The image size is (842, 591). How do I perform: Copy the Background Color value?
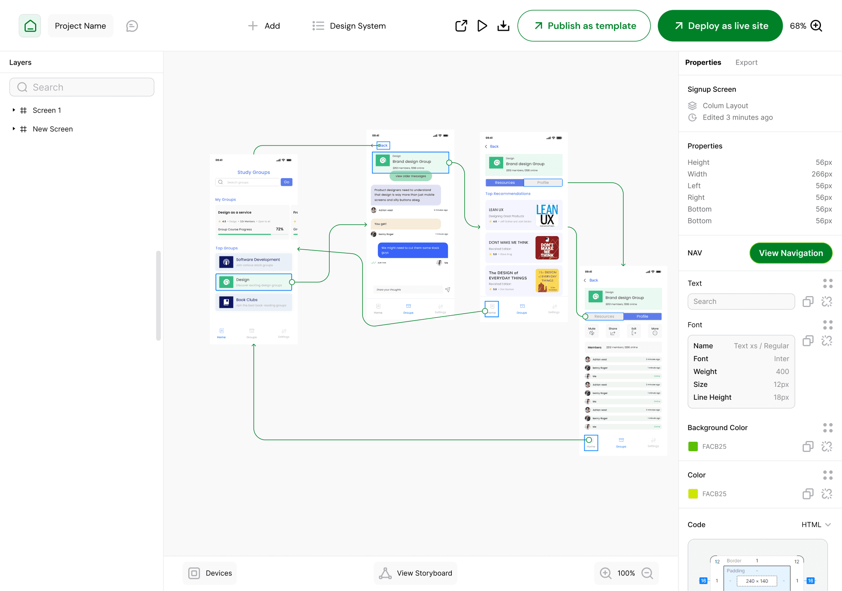pos(808,446)
